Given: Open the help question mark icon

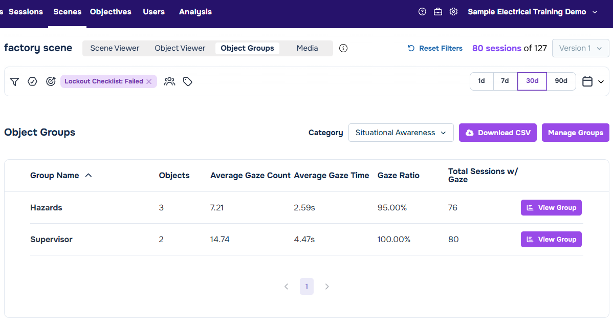Looking at the screenshot, I should coord(422,12).
